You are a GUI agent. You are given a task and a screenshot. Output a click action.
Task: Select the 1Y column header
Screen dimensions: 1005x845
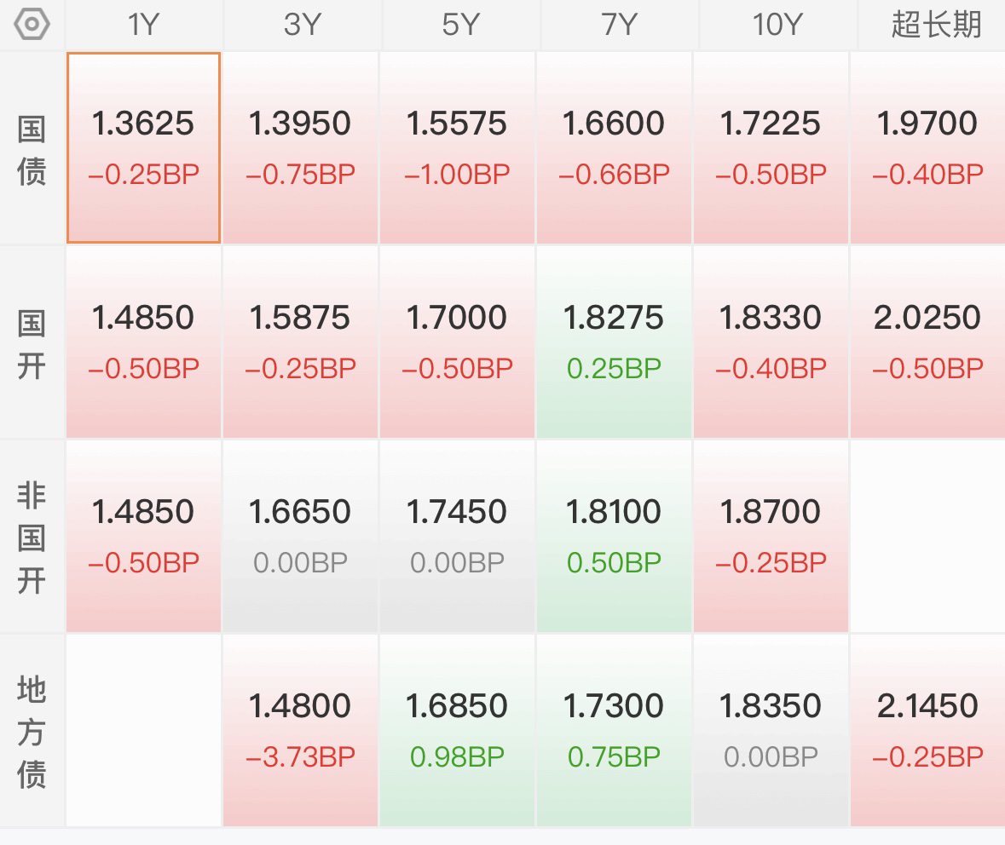pyautogui.click(x=143, y=25)
